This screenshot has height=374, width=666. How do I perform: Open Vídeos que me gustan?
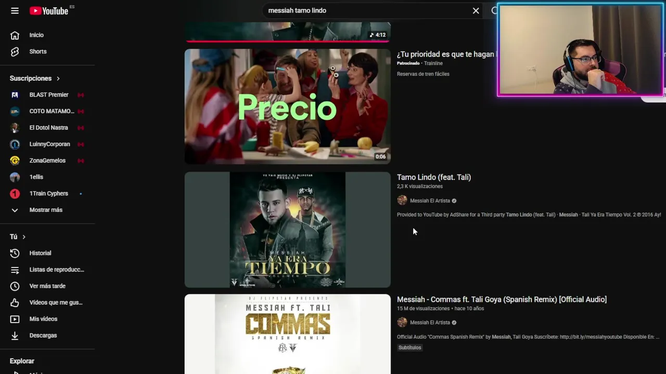[x=56, y=302]
